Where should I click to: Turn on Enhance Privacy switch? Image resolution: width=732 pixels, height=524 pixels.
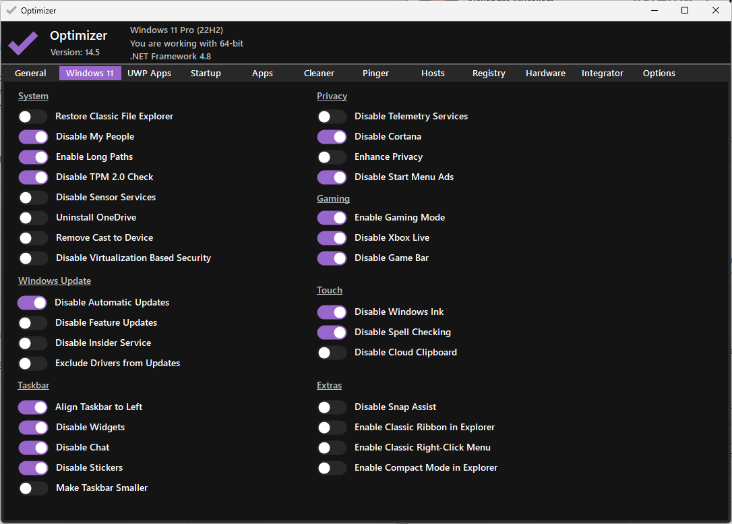pyautogui.click(x=332, y=157)
